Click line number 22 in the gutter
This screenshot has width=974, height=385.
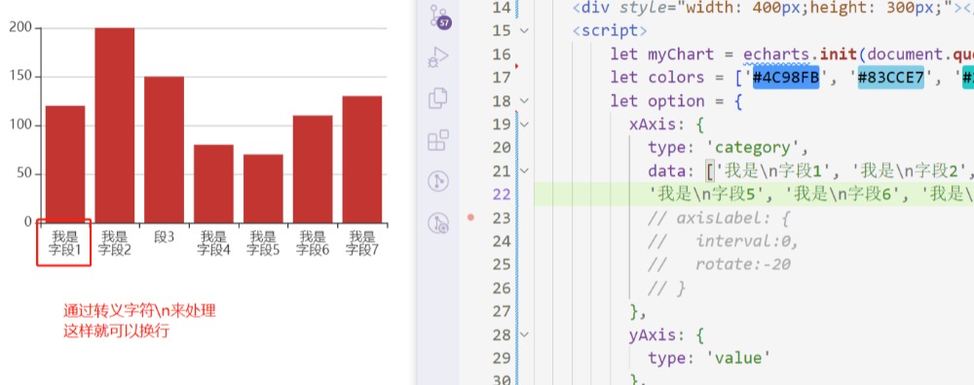502,194
